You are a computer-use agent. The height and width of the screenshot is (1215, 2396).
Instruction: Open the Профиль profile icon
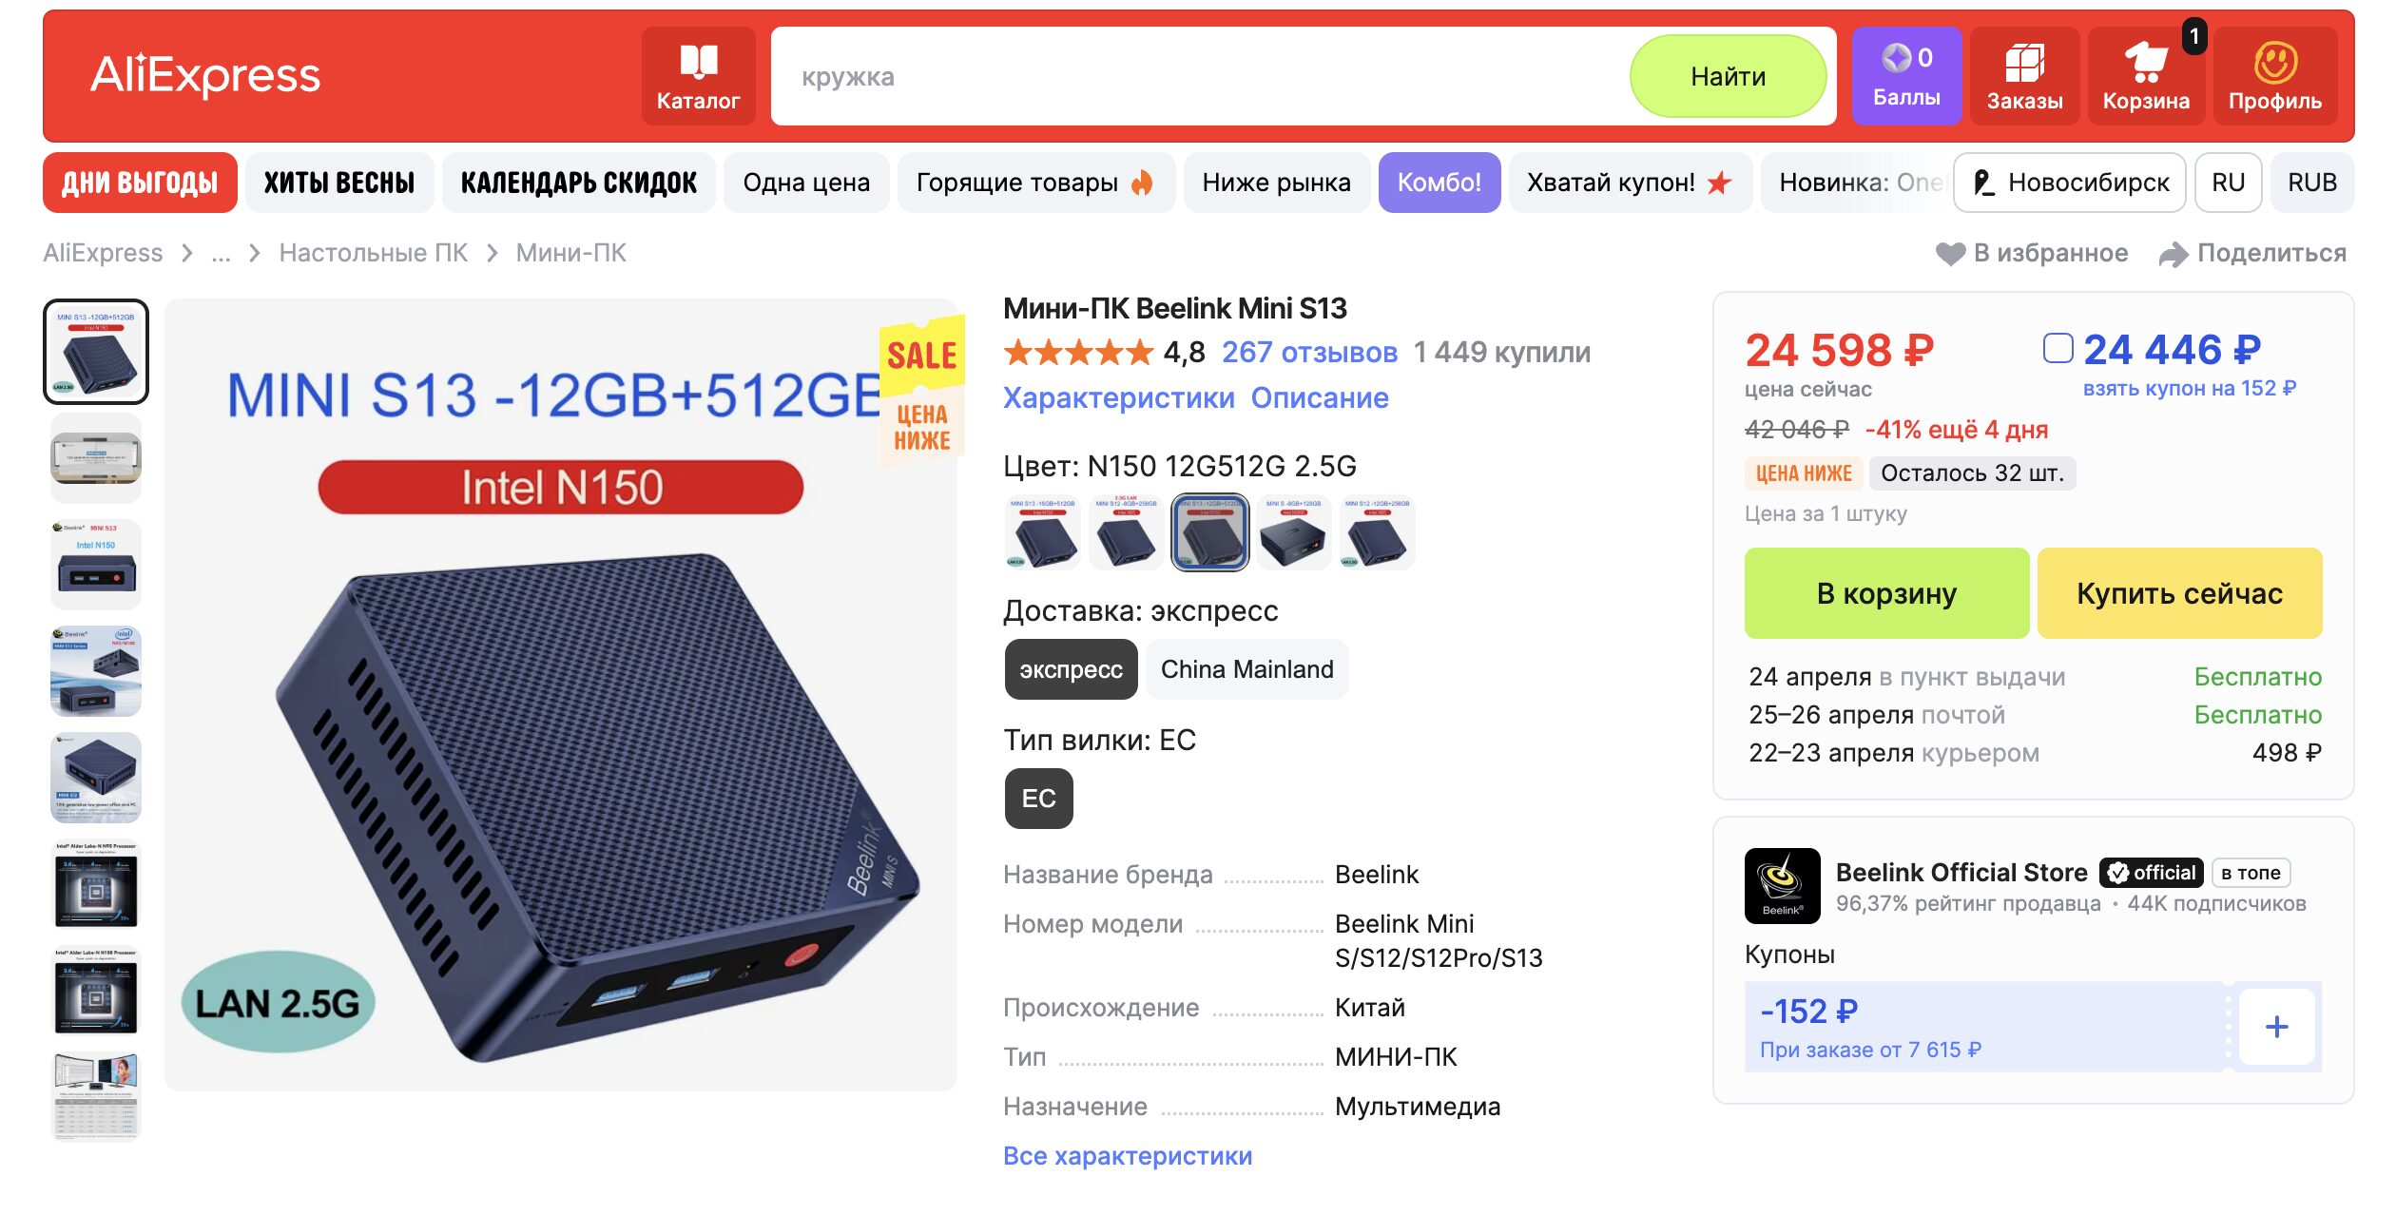2275,74
